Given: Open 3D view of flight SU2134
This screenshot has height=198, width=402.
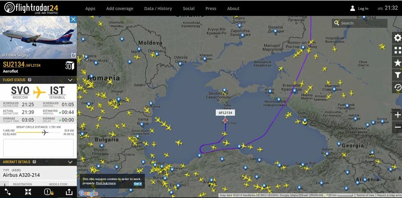Looking at the screenshot, I should [69, 65].
